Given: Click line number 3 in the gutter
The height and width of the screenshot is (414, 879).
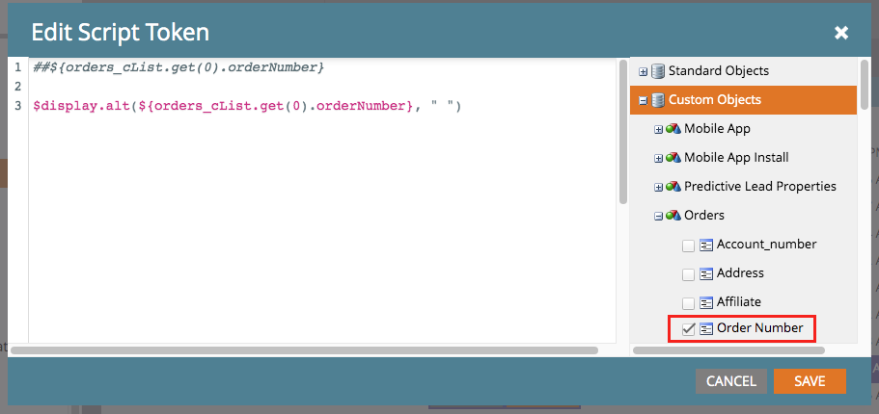Looking at the screenshot, I should [x=18, y=106].
